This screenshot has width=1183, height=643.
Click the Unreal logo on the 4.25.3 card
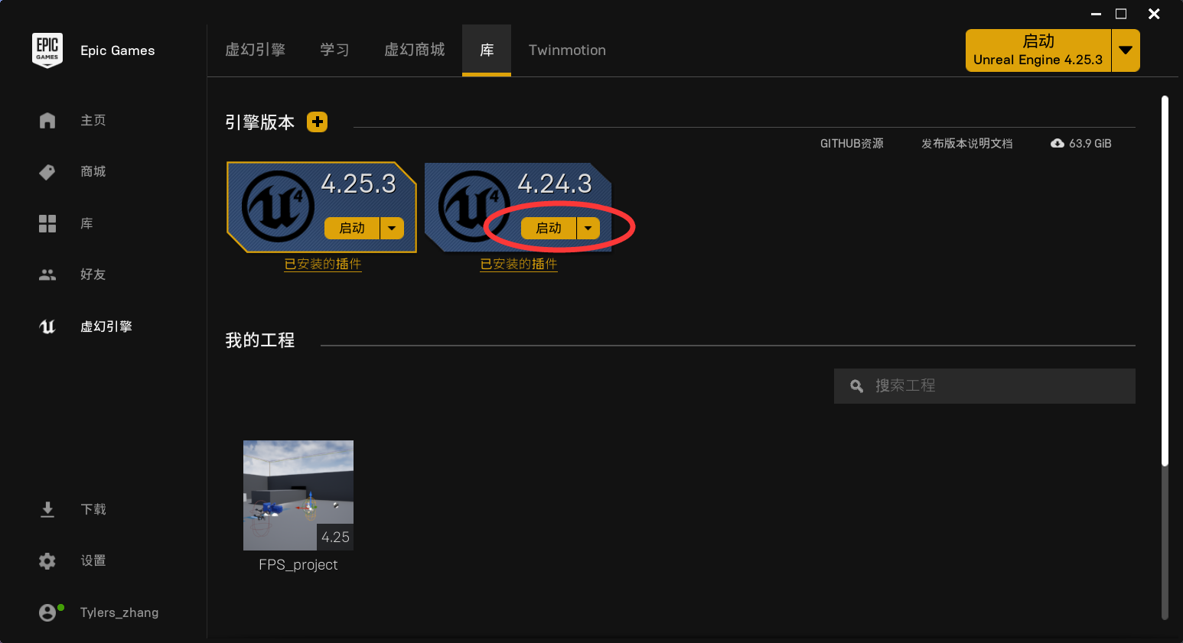coord(278,206)
